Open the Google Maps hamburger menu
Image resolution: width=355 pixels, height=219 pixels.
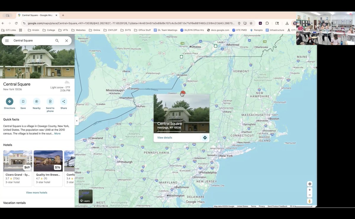(7, 41)
